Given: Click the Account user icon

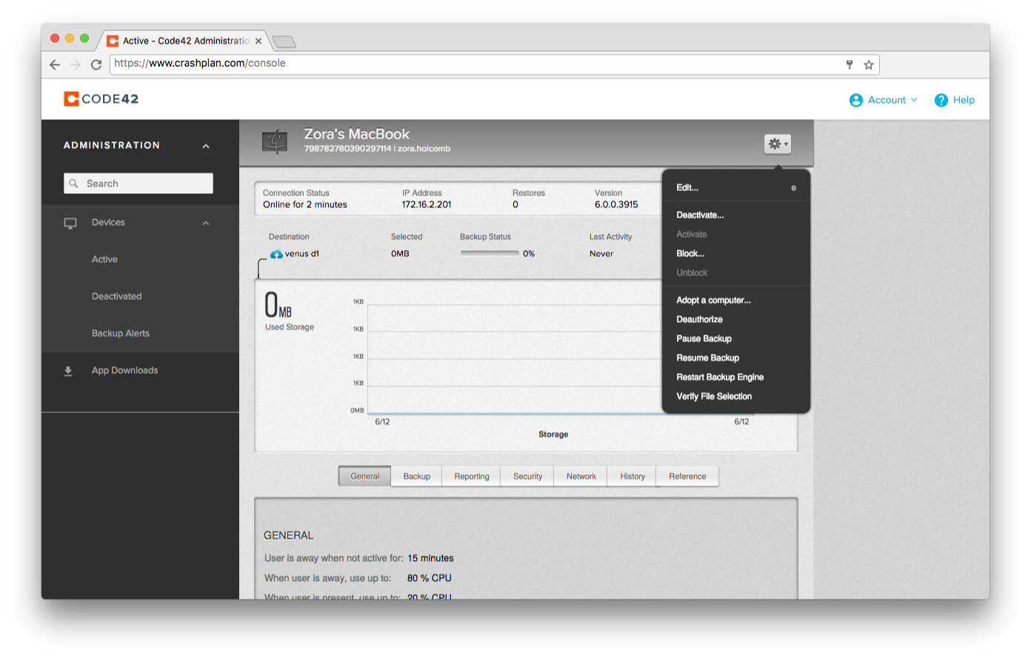Looking at the screenshot, I should (x=855, y=100).
